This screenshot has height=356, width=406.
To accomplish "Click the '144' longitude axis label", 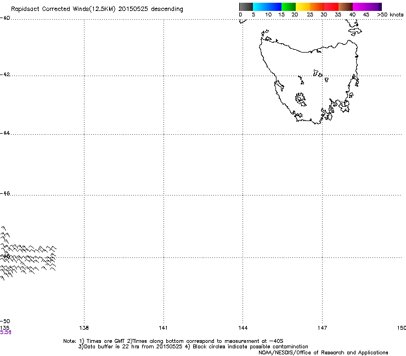I will click(243, 328).
